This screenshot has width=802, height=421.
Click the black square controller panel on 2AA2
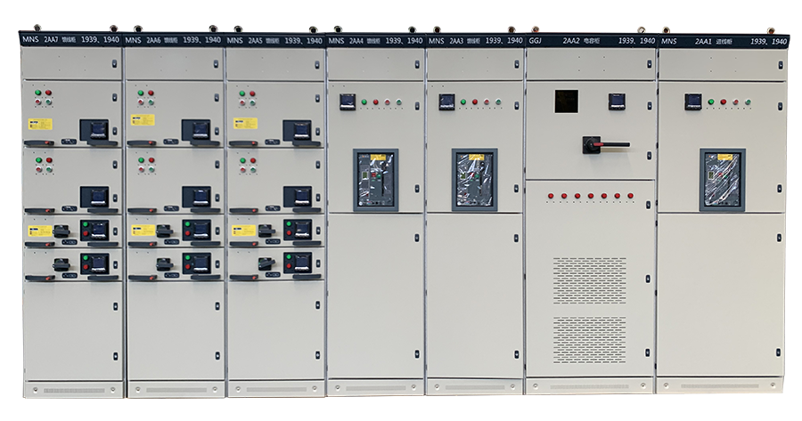pyautogui.click(x=566, y=101)
